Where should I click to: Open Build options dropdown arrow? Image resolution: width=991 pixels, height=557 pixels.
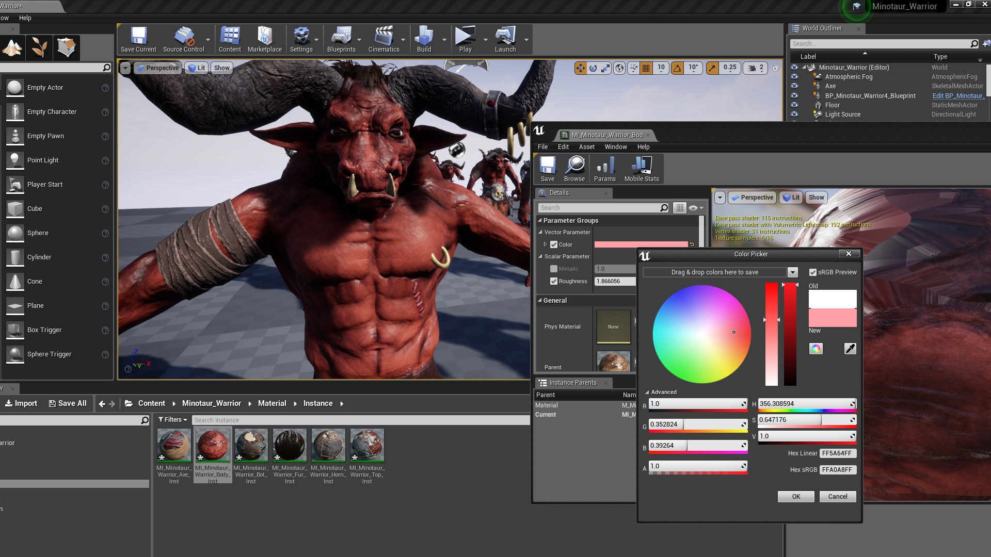click(x=444, y=40)
